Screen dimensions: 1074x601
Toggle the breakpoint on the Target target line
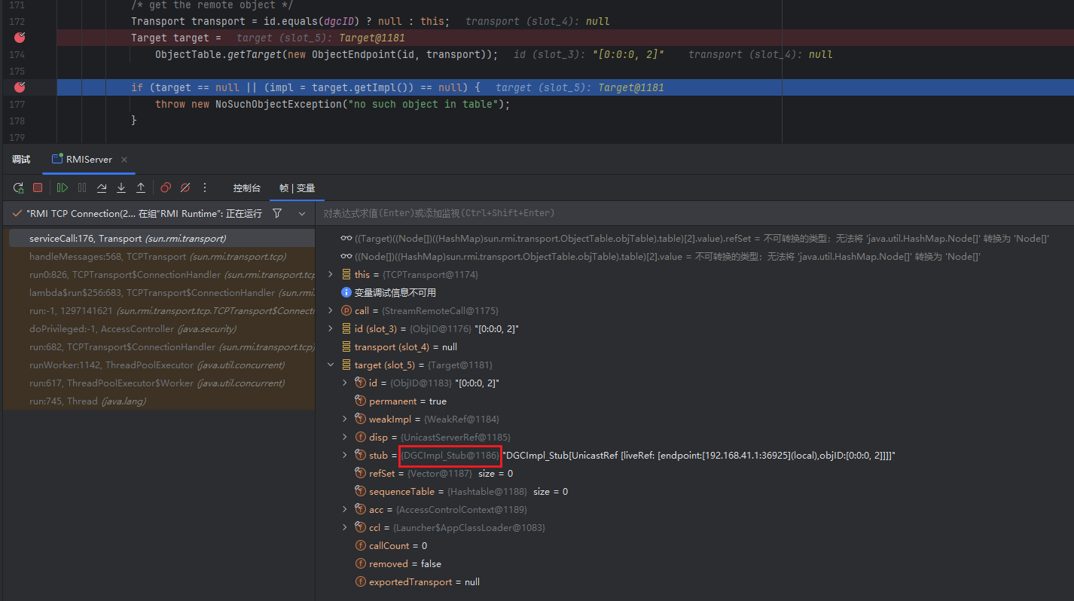click(20, 38)
